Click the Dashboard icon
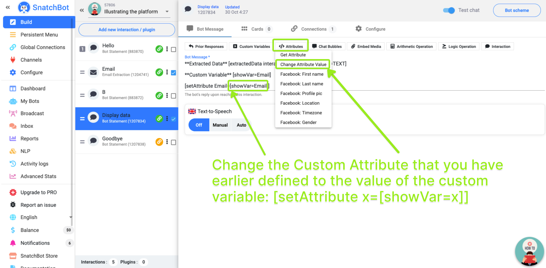The image size is (546, 268). [13, 88]
